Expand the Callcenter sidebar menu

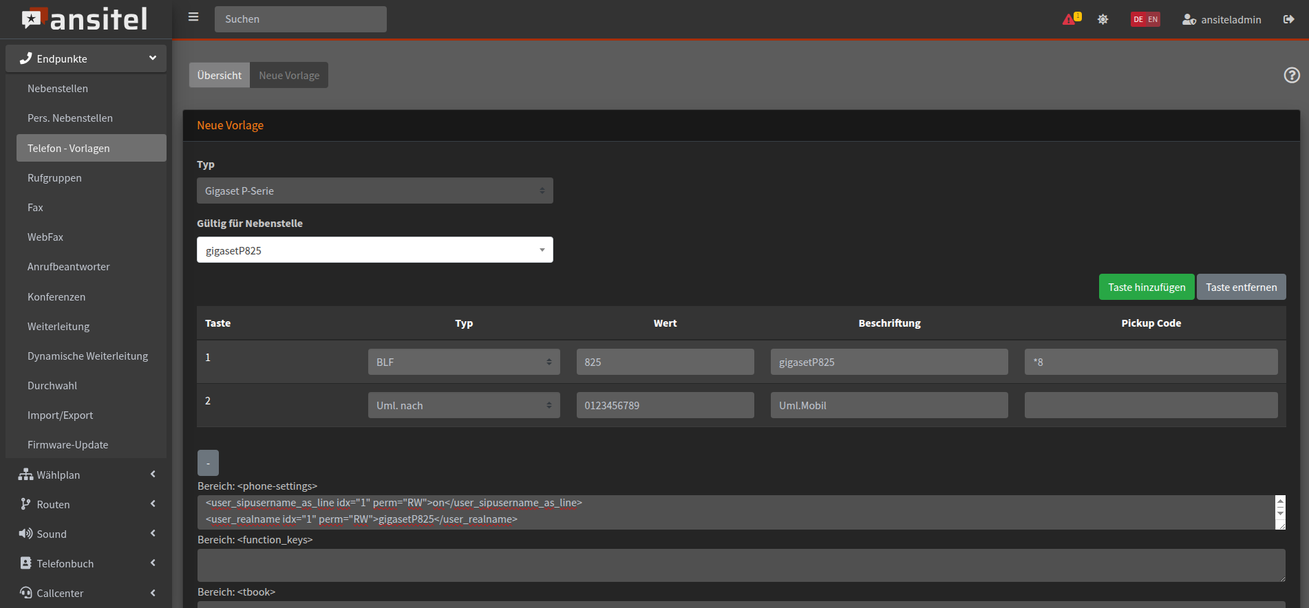[86, 593]
